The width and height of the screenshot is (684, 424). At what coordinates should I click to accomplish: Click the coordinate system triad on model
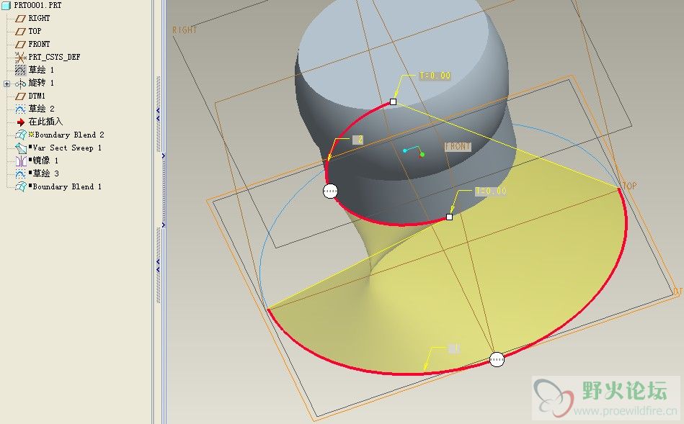pyautogui.click(x=414, y=151)
